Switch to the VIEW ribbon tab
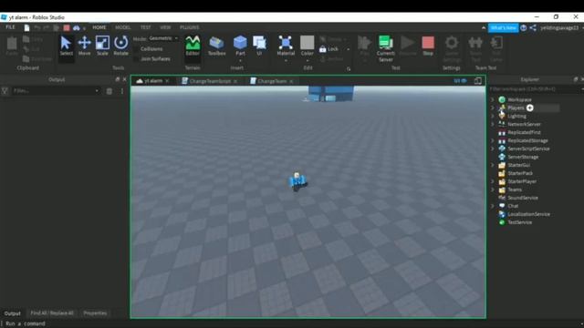The width and height of the screenshot is (584, 328). pyautogui.click(x=165, y=27)
